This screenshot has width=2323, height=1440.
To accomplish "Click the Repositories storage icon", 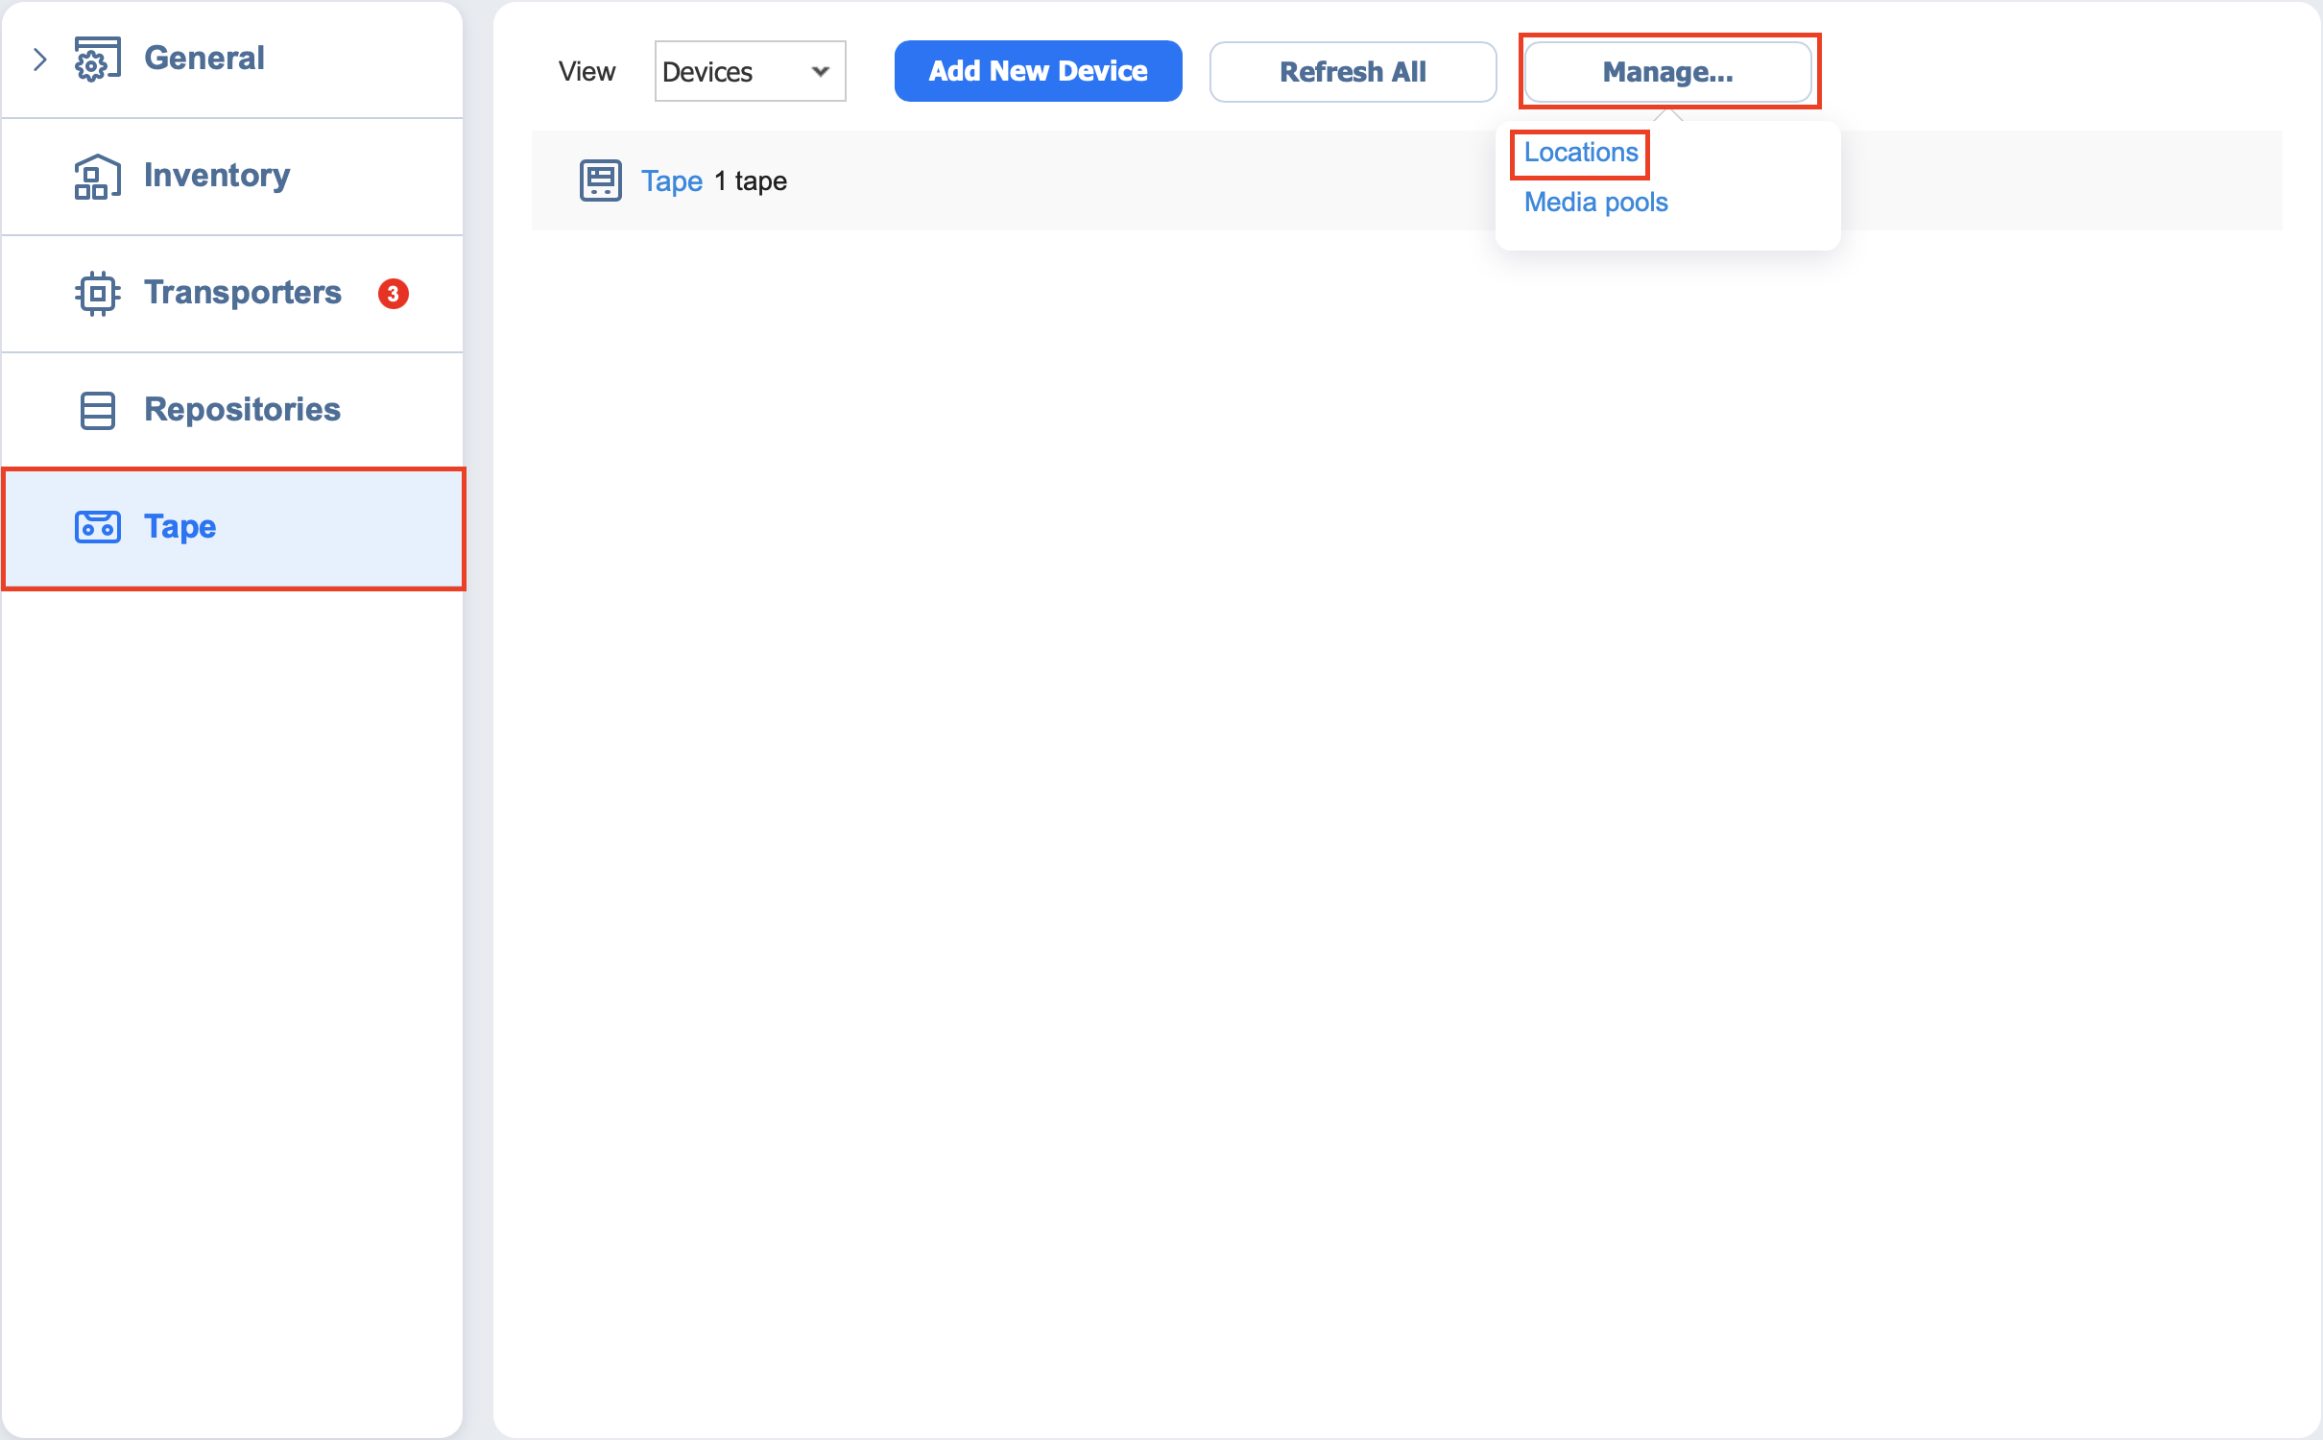I will click(97, 410).
